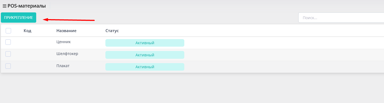Image resolution: width=384 pixels, height=103 pixels.
Task: Click the ПРИКРЕПЛЕНИЕ button
Action: point(18,18)
